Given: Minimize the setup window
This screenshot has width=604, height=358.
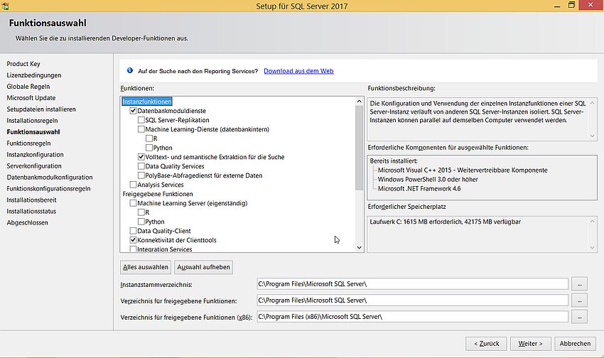Looking at the screenshot, I should (x=557, y=6).
